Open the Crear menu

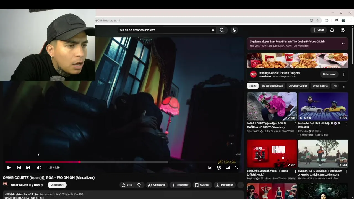click(318, 30)
